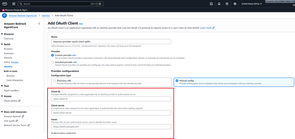
Task: Select the Included provider radio button
Action: 52,62
